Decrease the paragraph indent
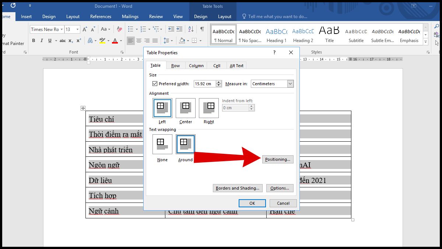Screen dimensions: 442x249 point(171,29)
